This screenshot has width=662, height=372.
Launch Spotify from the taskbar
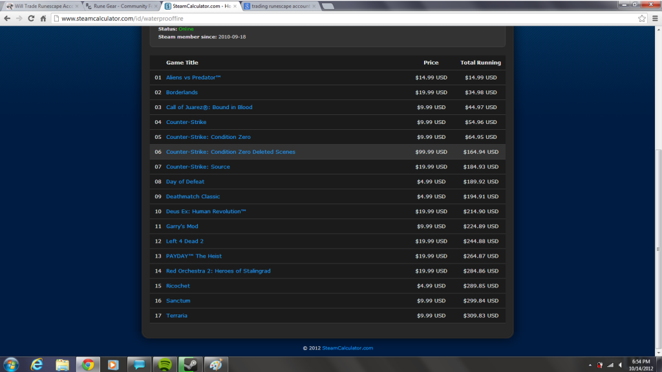pos(165,364)
